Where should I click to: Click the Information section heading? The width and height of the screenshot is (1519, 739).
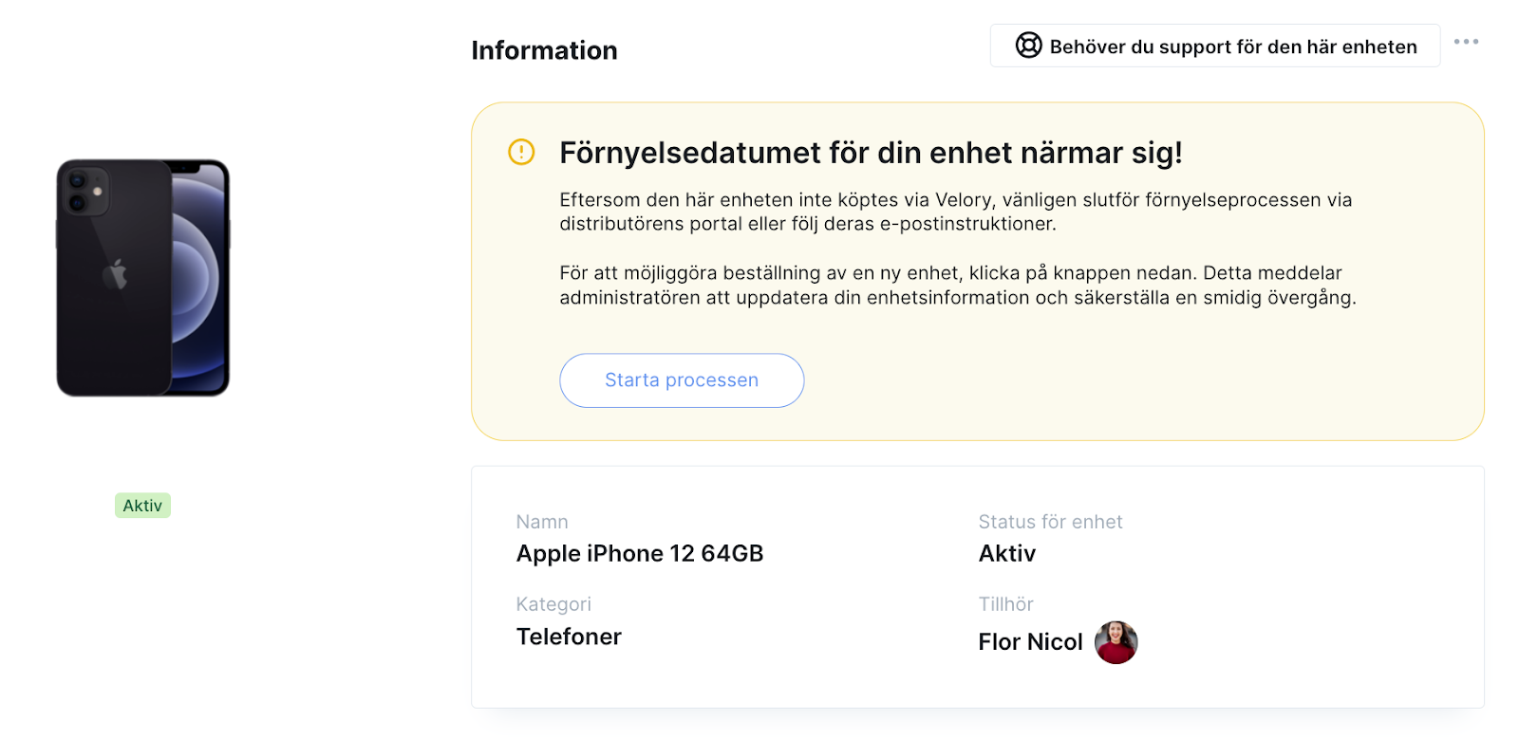544,50
